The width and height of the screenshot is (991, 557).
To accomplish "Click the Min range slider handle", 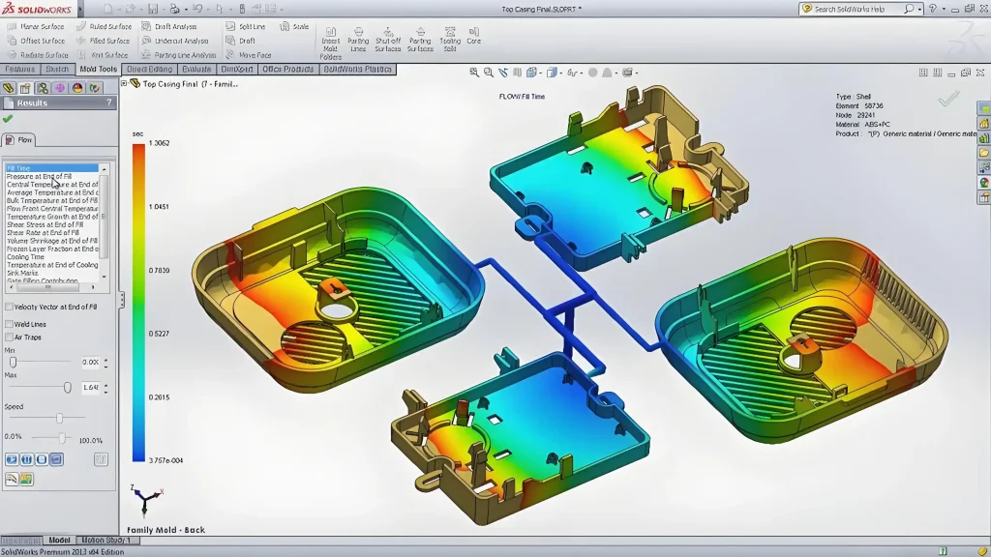I will 13,362.
